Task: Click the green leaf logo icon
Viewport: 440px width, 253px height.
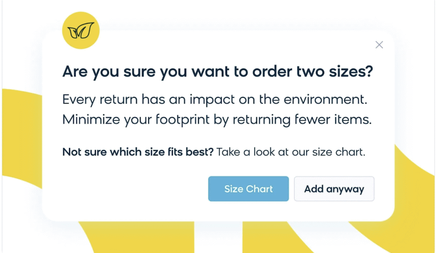Action: point(81,30)
